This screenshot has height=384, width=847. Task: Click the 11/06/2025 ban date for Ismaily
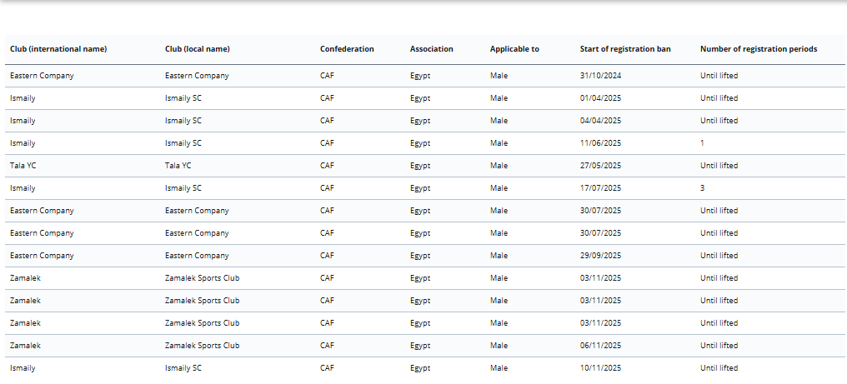pos(601,143)
